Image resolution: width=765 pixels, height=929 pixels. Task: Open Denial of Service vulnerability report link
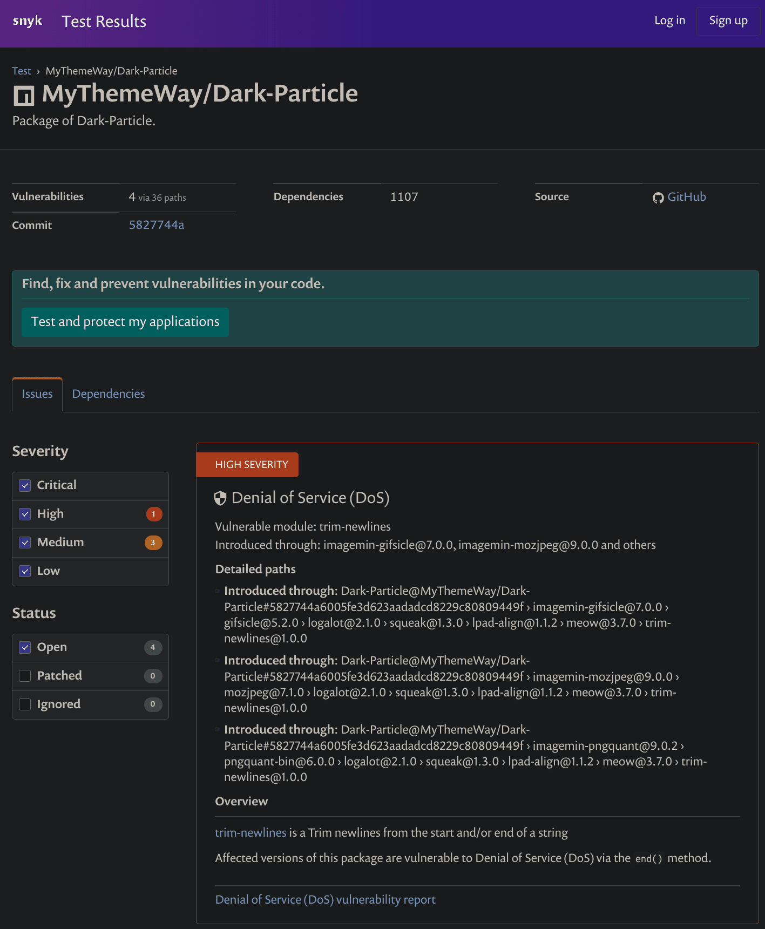(x=325, y=900)
